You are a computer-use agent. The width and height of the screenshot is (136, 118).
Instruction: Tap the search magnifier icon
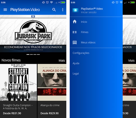click(x=54, y=10)
